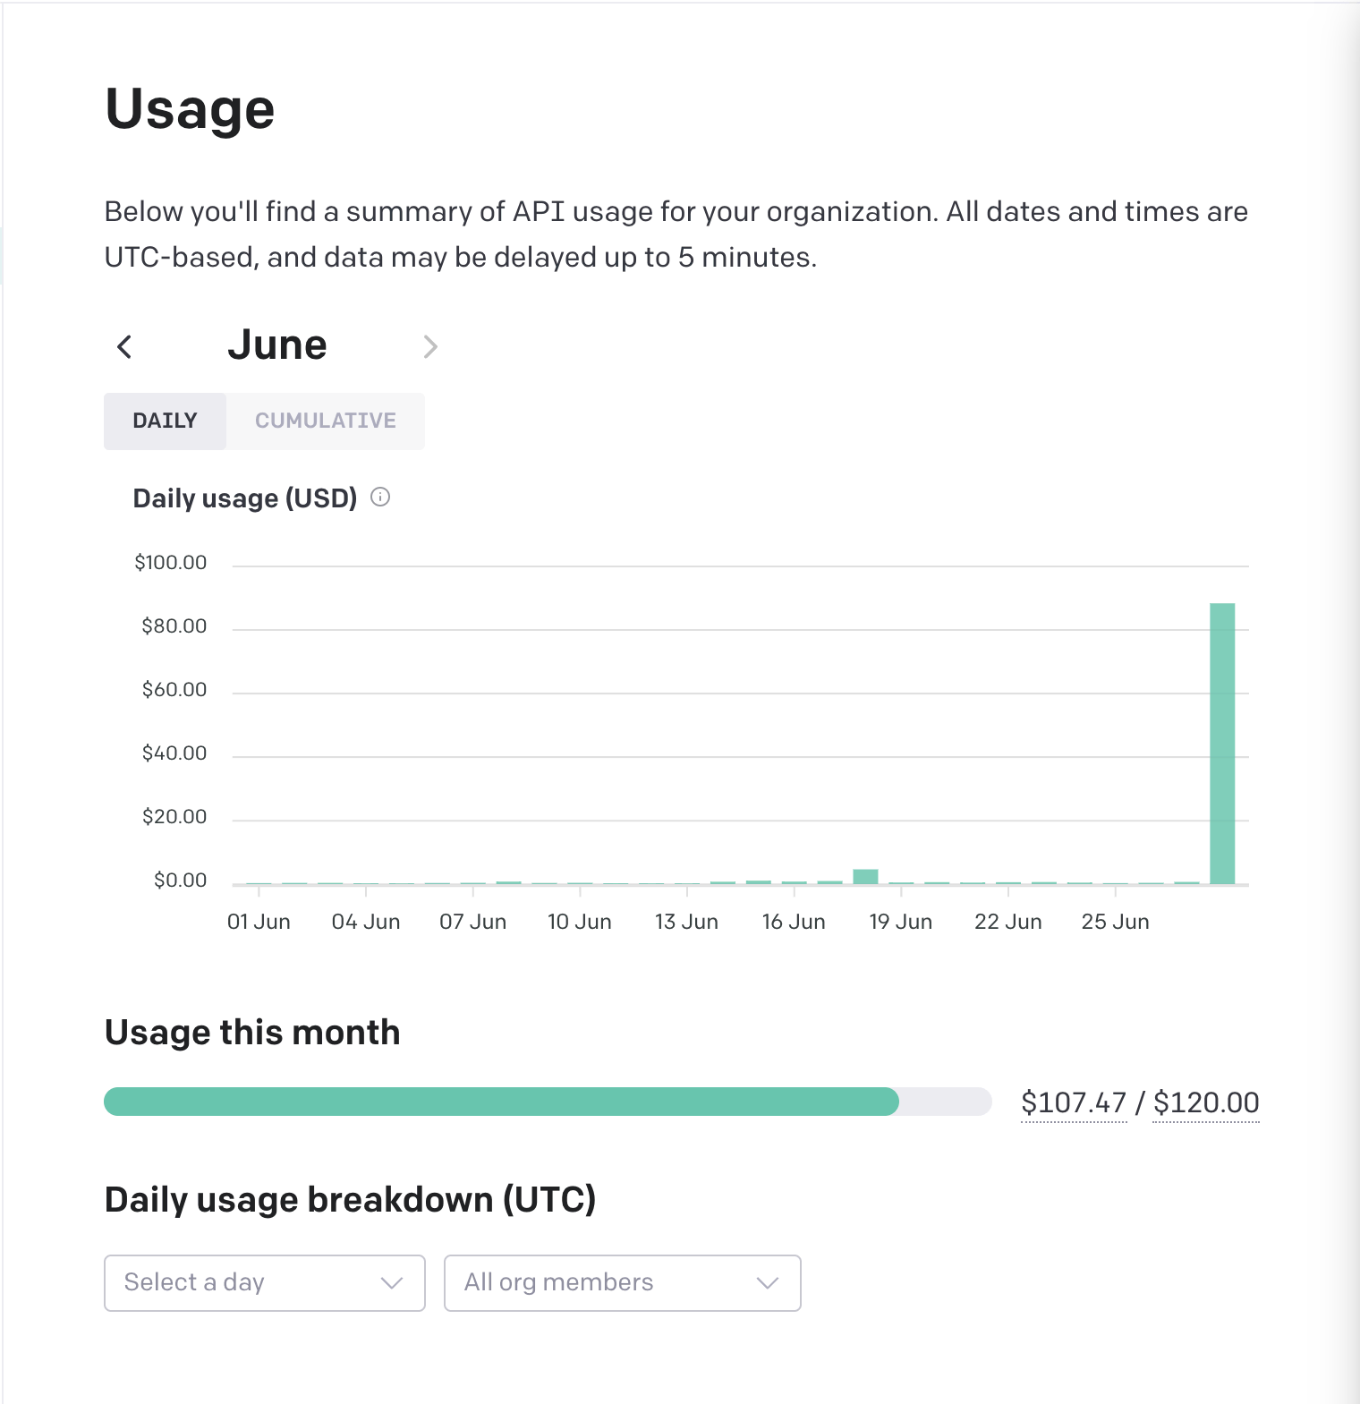This screenshot has height=1404, width=1360.
Task: Click the tallest bar in the daily chart
Action: [x=1222, y=743]
